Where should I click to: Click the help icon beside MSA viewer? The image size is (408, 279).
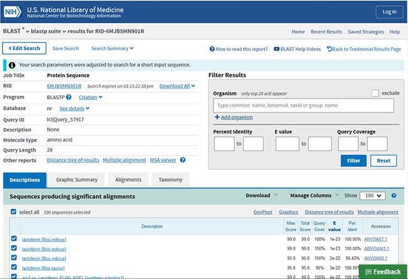183,160
